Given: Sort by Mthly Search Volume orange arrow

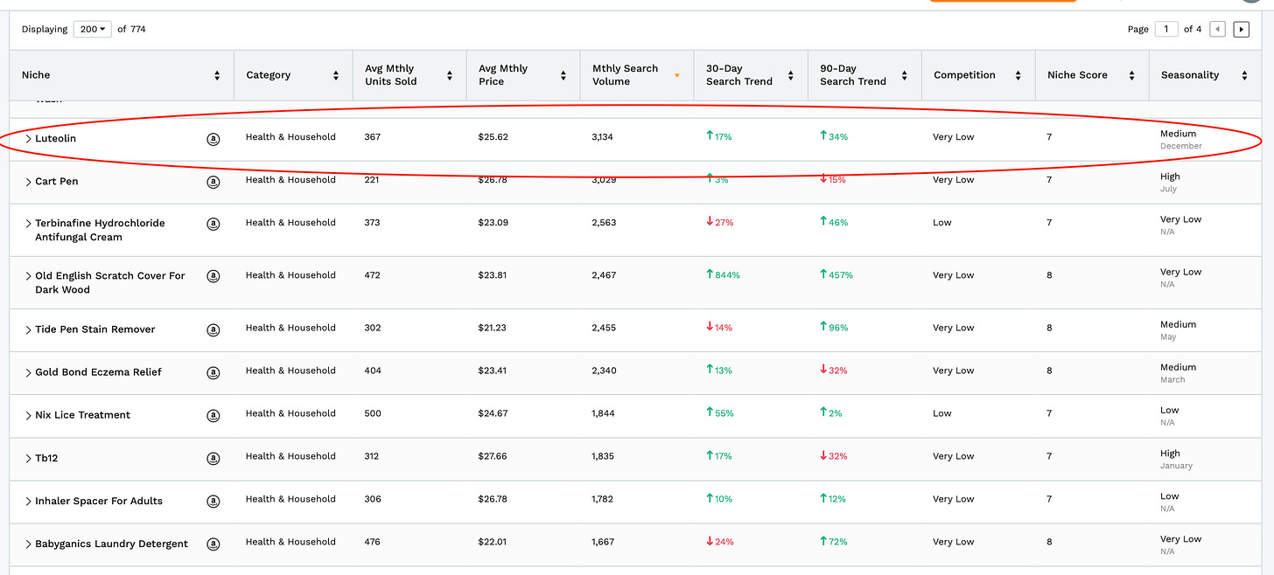Looking at the screenshot, I should click(x=676, y=76).
